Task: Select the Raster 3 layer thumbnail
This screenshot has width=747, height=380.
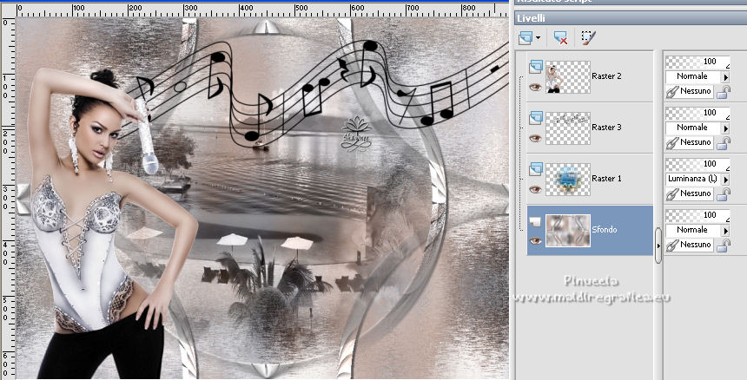Action: [568, 128]
